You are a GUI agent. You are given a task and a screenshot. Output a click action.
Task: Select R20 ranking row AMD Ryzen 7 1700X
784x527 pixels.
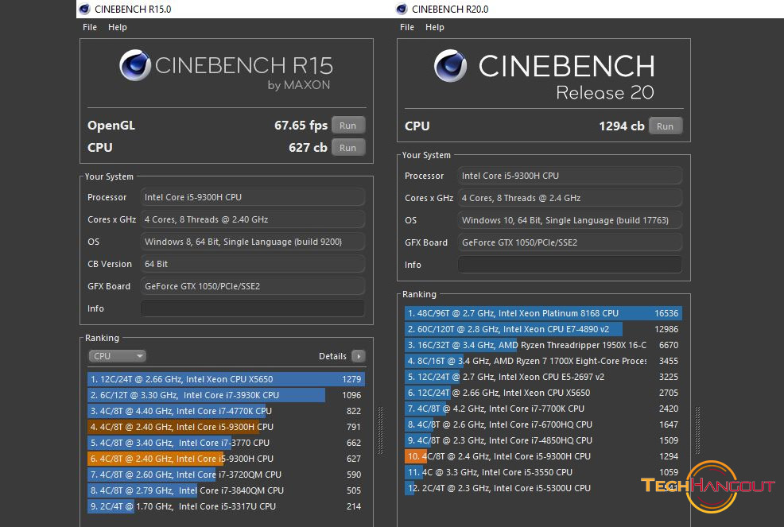coord(544,361)
